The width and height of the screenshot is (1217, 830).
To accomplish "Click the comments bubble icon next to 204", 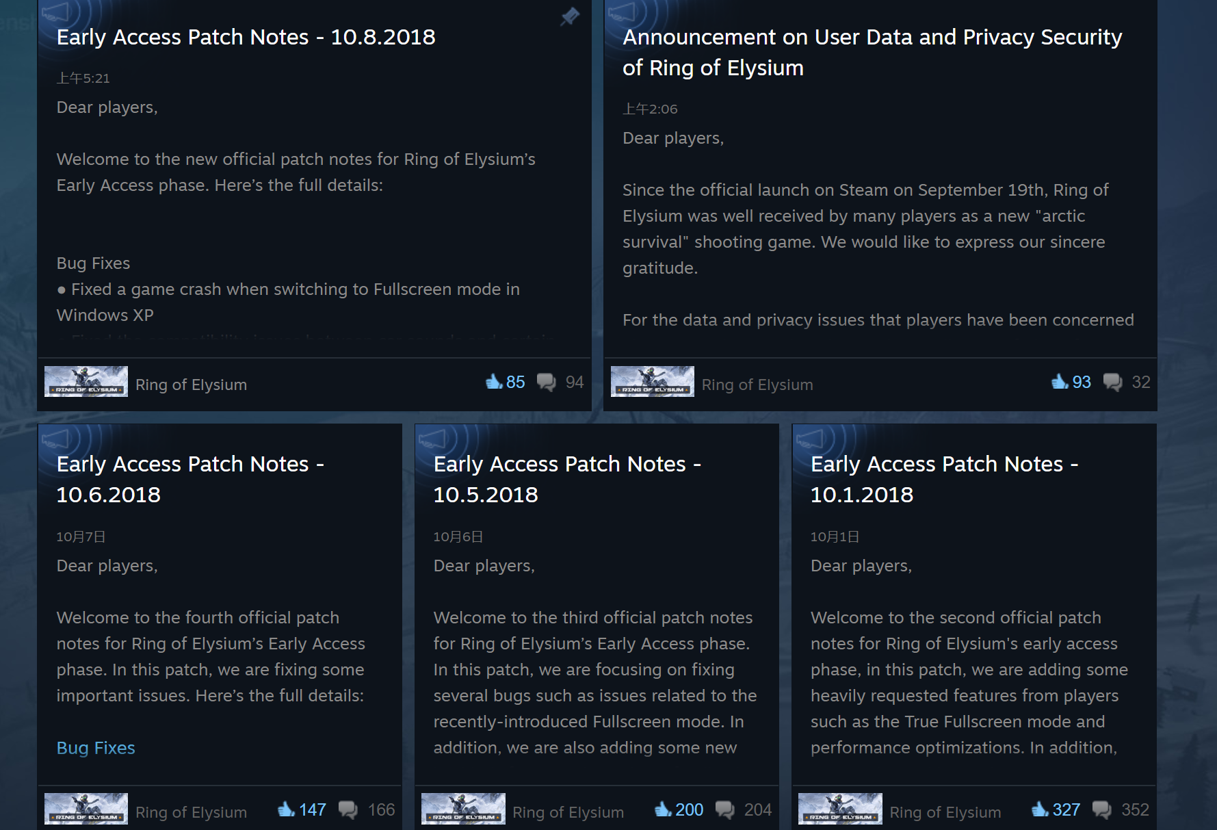I will pyautogui.click(x=724, y=809).
